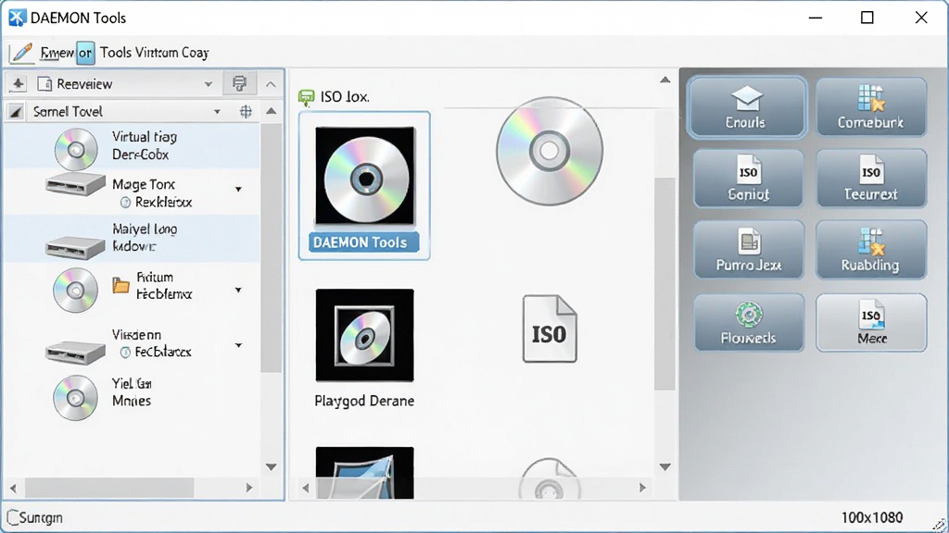Viewport: 949px width, 533px height.
Task: Click center panel scroll up arrow
Action: coord(665,80)
